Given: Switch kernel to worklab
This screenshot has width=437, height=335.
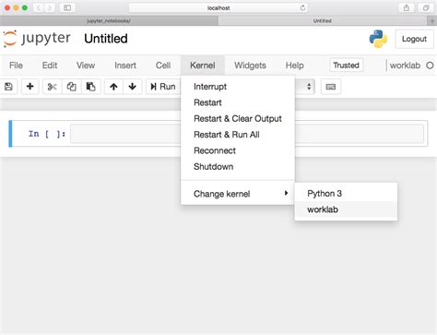Looking at the screenshot, I should (x=346, y=209).
